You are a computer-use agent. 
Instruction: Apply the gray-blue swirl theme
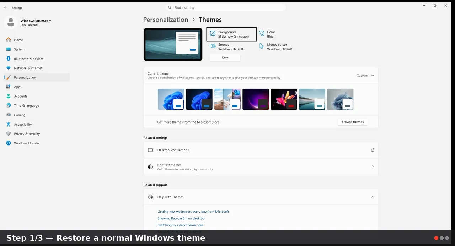[340, 99]
